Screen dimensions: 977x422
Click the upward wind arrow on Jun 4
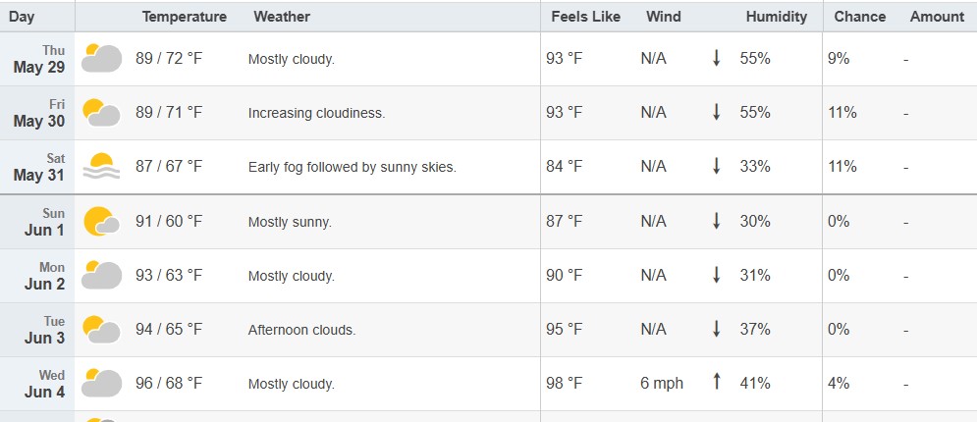[x=717, y=382]
